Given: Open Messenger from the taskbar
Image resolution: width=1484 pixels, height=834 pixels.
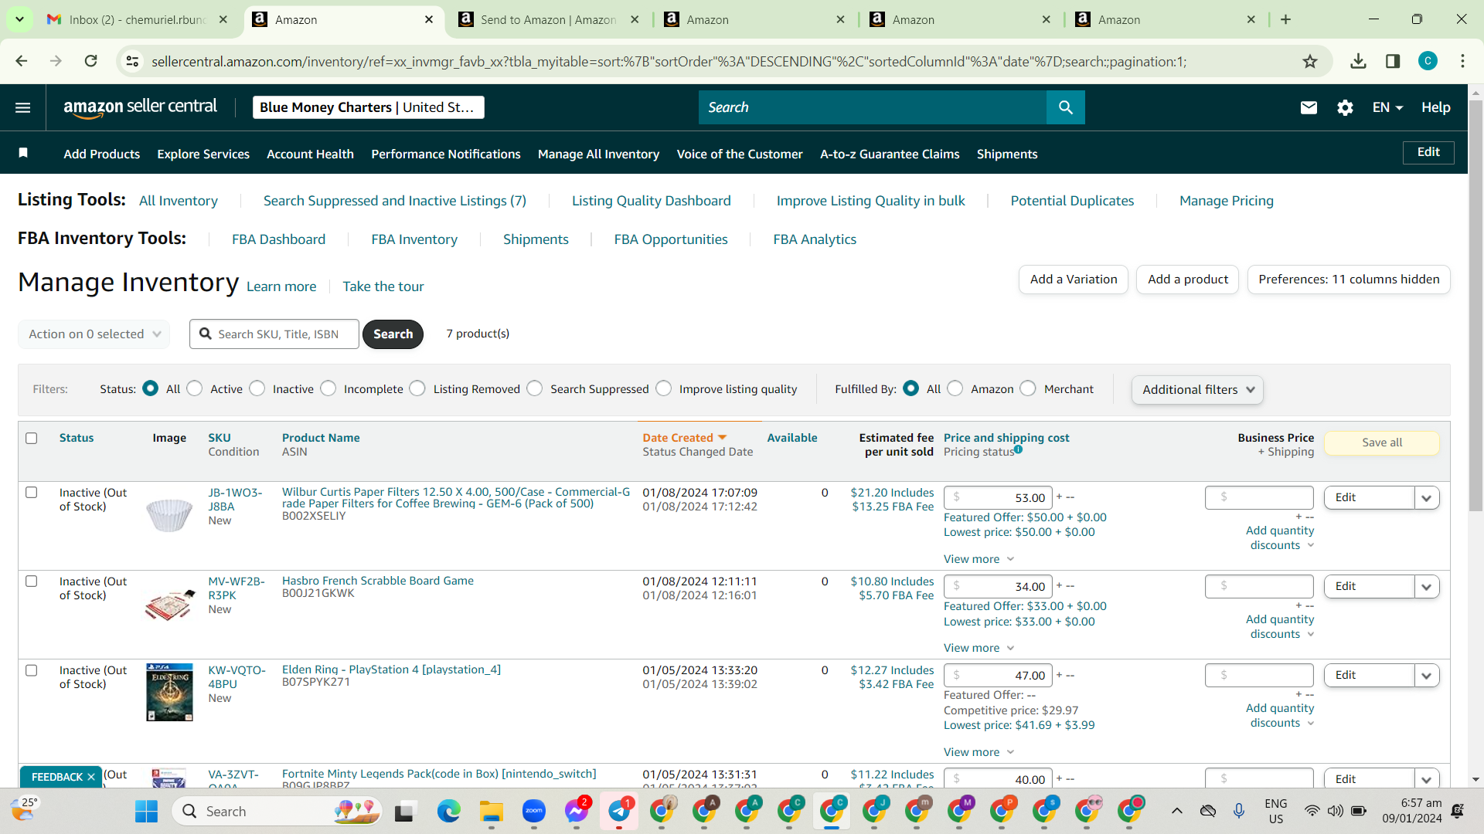Looking at the screenshot, I should [x=577, y=812].
